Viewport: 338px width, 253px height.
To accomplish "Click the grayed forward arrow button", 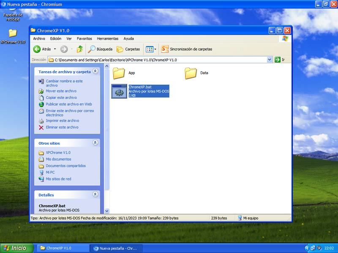I will point(64,49).
